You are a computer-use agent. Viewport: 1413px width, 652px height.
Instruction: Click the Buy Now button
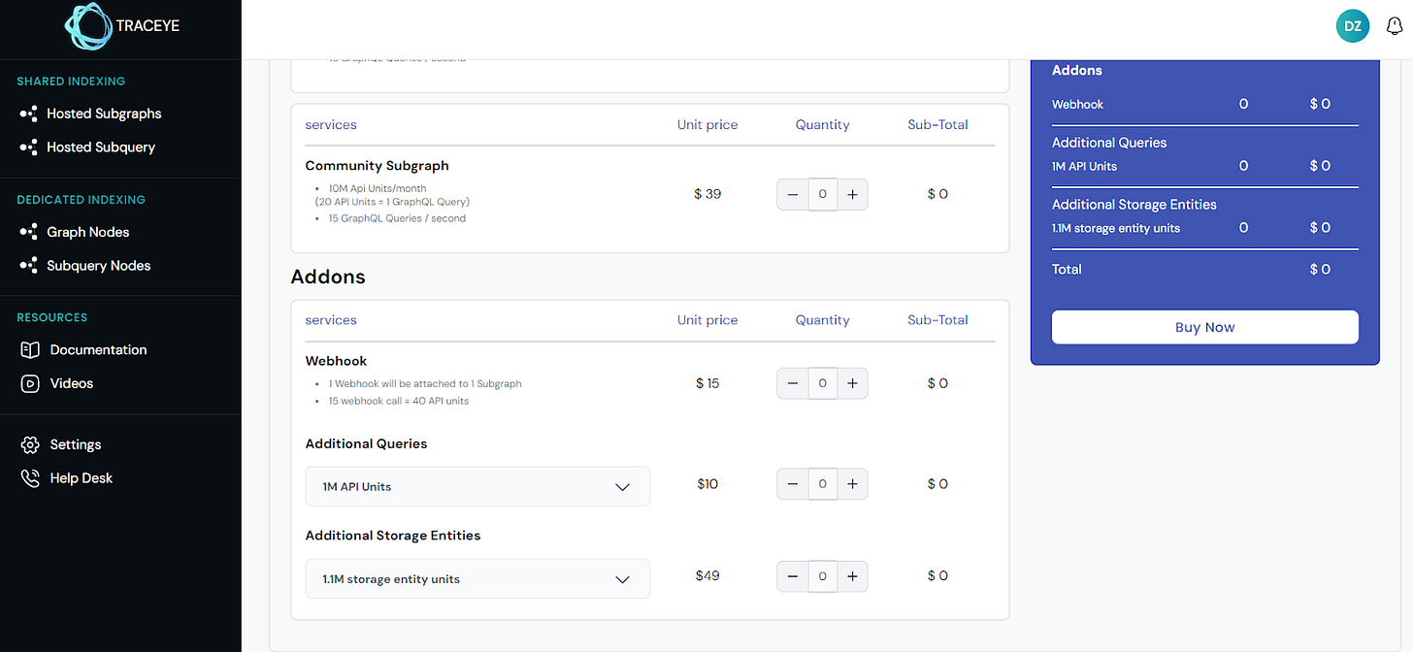[x=1204, y=327]
